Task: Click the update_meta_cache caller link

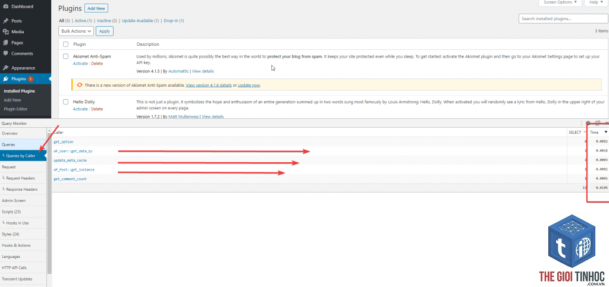Action: pos(70,160)
